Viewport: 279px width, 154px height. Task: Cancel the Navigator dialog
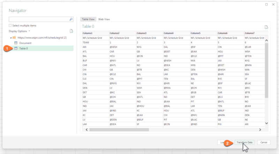click(264, 142)
